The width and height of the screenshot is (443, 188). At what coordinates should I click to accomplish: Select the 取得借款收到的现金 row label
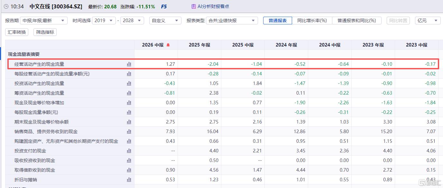35,170
